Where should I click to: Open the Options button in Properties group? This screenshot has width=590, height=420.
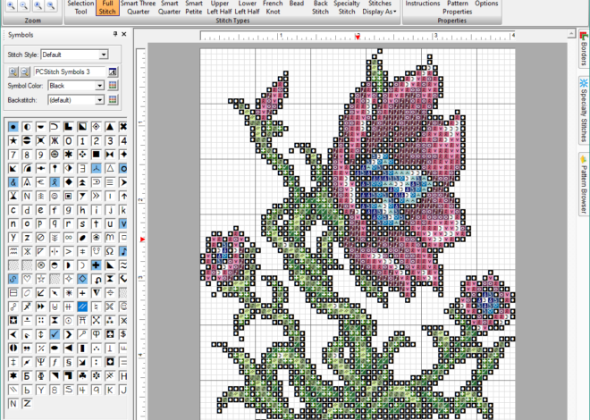click(x=486, y=4)
